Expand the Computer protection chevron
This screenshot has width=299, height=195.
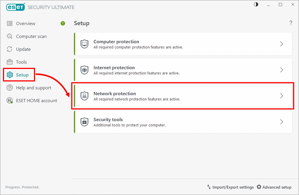tap(282, 44)
